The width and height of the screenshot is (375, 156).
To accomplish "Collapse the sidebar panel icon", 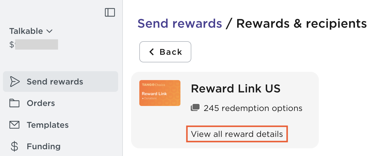I will tap(110, 12).
